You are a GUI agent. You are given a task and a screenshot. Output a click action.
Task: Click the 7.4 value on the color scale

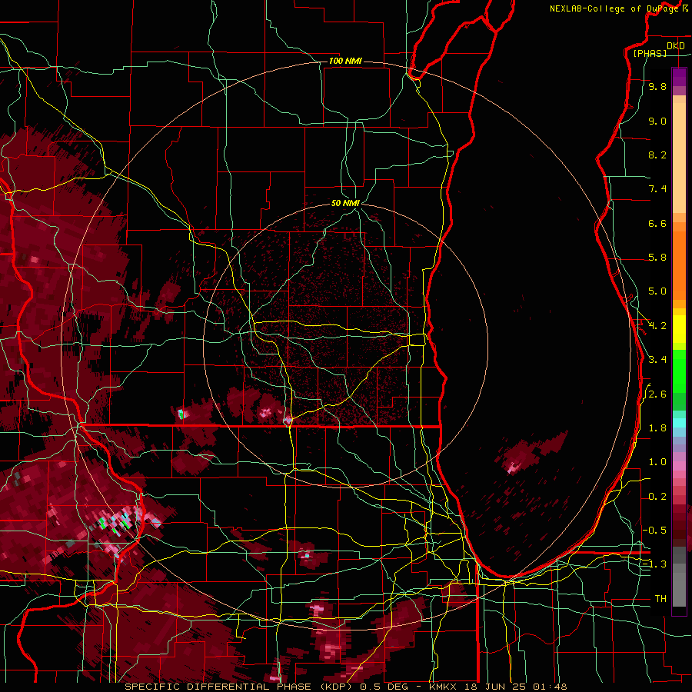[x=657, y=189]
